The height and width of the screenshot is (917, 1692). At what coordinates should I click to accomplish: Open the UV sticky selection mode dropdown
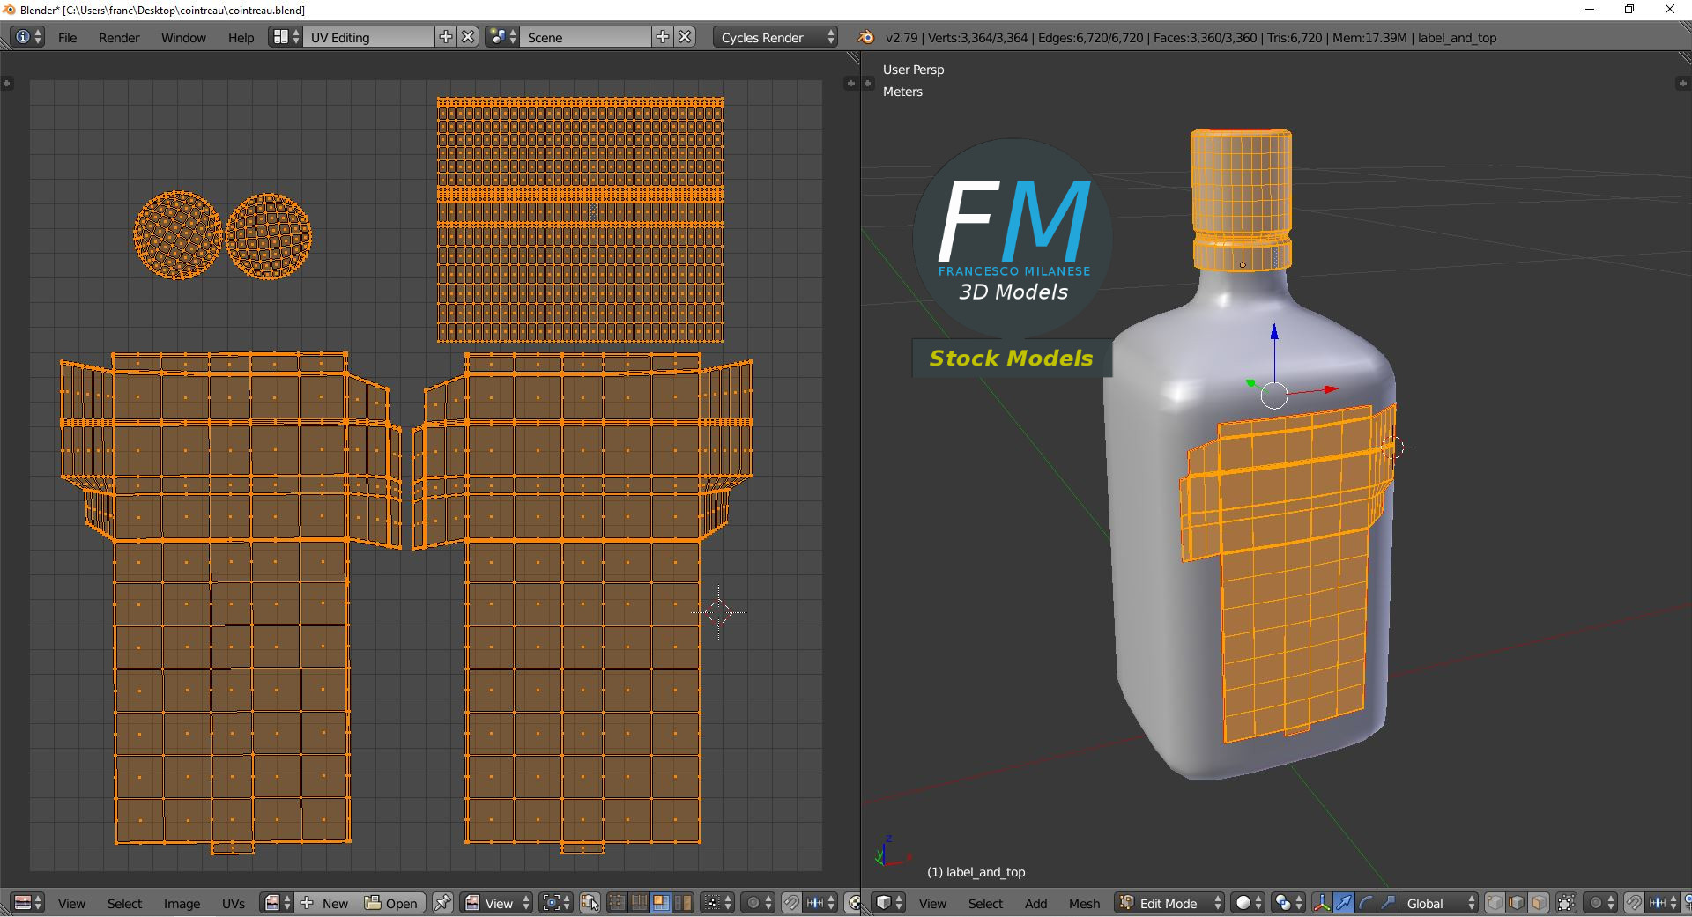[x=718, y=903]
